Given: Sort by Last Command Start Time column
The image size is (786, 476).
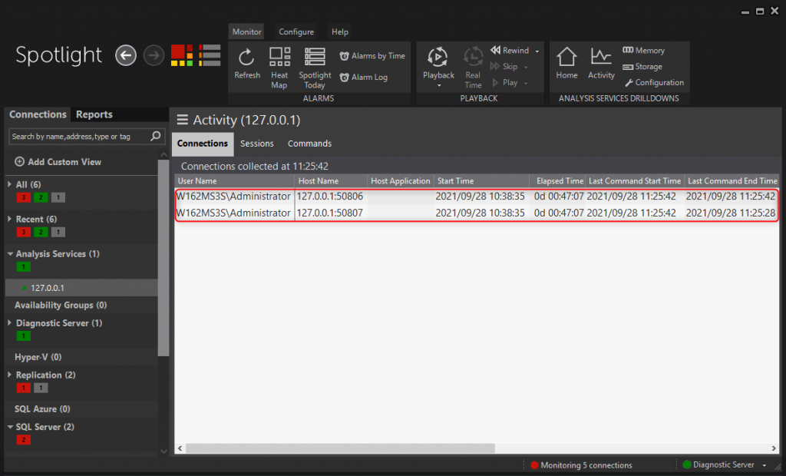Looking at the screenshot, I should [x=635, y=181].
